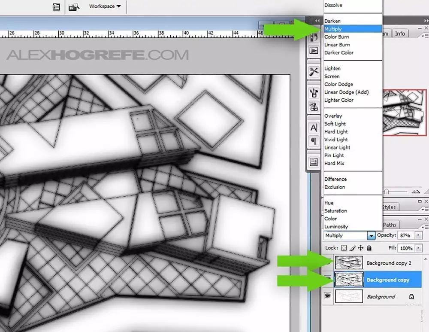This screenshot has width=429, height=332.
Task: Open the History panel icon
Action: pos(314,38)
